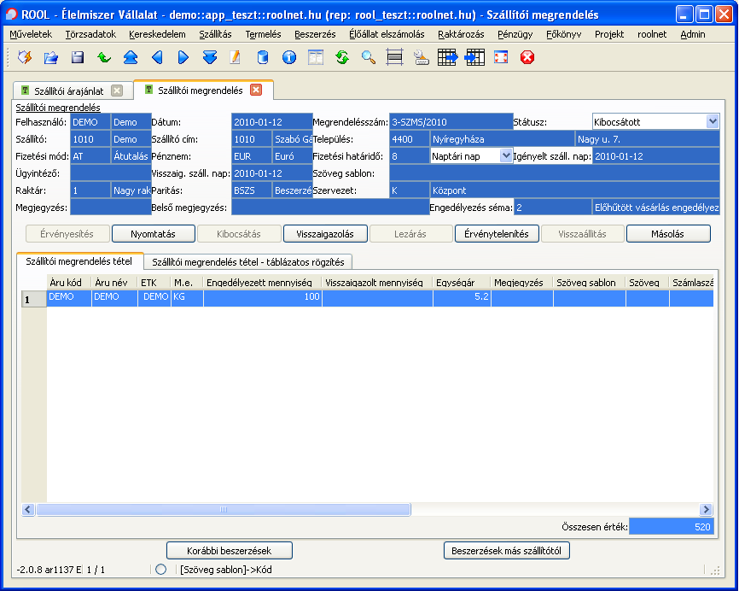
Task: Click the horizontal scrollbar right arrow
Action: coord(706,509)
